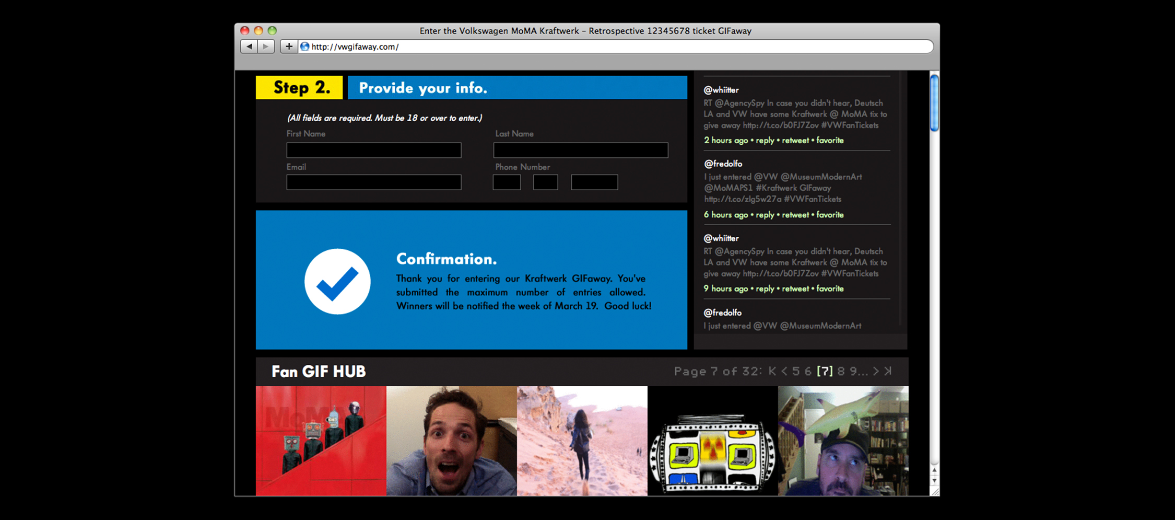Open @whiitter profile on the 9 hours ago tweet
This screenshot has height=520, width=1175.
(x=721, y=238)
